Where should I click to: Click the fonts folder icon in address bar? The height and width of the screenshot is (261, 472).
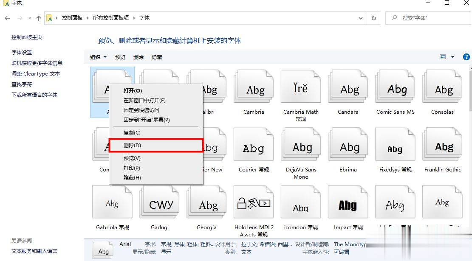(49, 18)
